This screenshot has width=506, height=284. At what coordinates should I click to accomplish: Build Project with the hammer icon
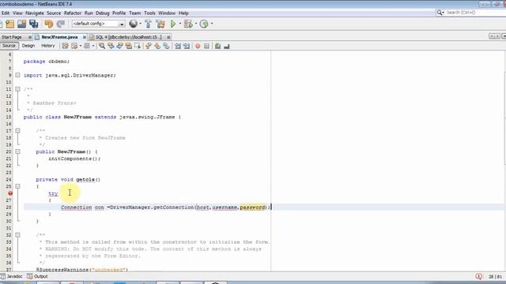[x=148, y=24]
